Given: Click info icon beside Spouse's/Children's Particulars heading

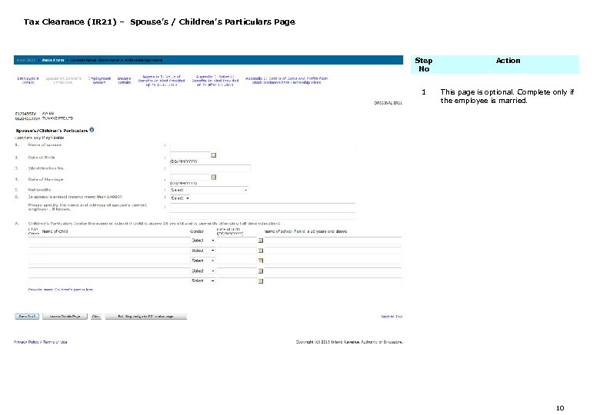Looking at the screenshot, I should [x=92, y=130].
